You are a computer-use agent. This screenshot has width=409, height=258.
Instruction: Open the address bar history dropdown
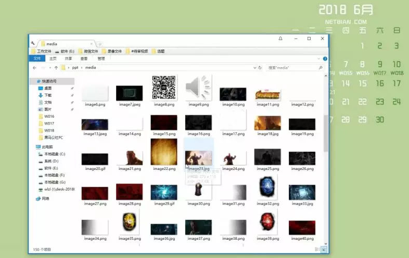(x=254, y=68)
